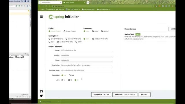Click the EXPLORE button
Screen dimensions: 185x104
tap(125, 94)
